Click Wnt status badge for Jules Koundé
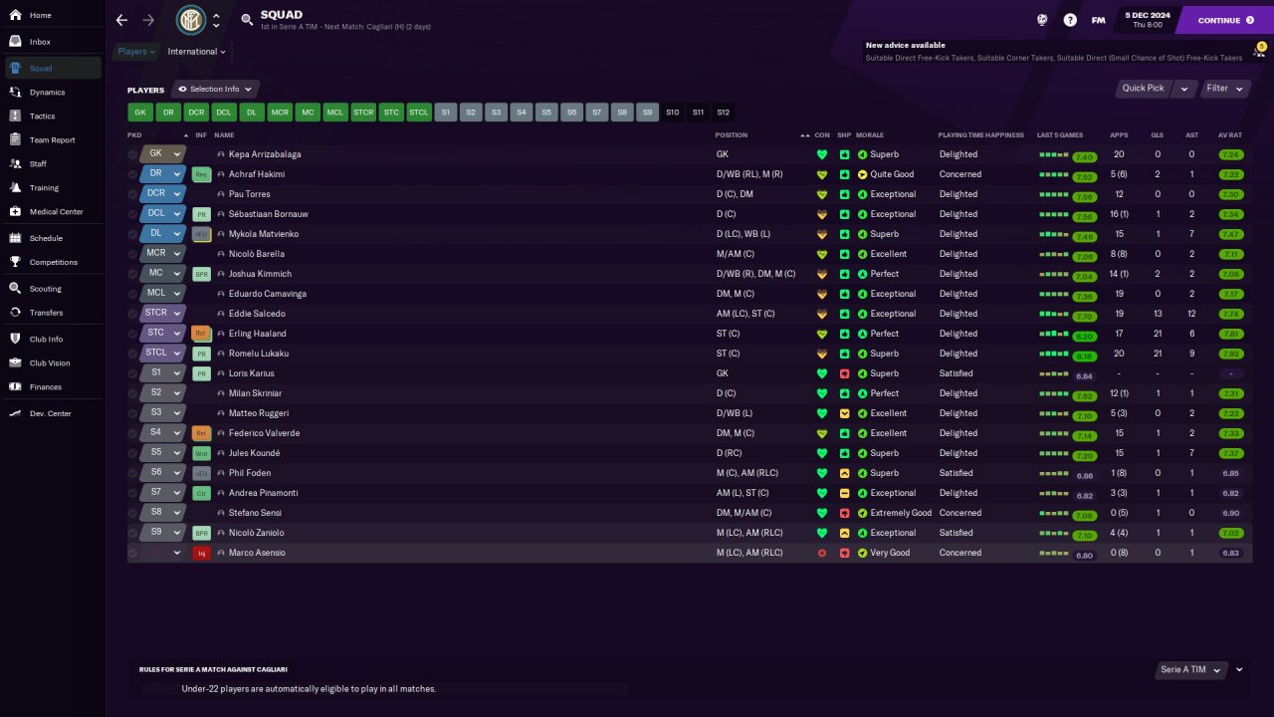This screenshot has height=717, width=1274. [x=201, y=453]
